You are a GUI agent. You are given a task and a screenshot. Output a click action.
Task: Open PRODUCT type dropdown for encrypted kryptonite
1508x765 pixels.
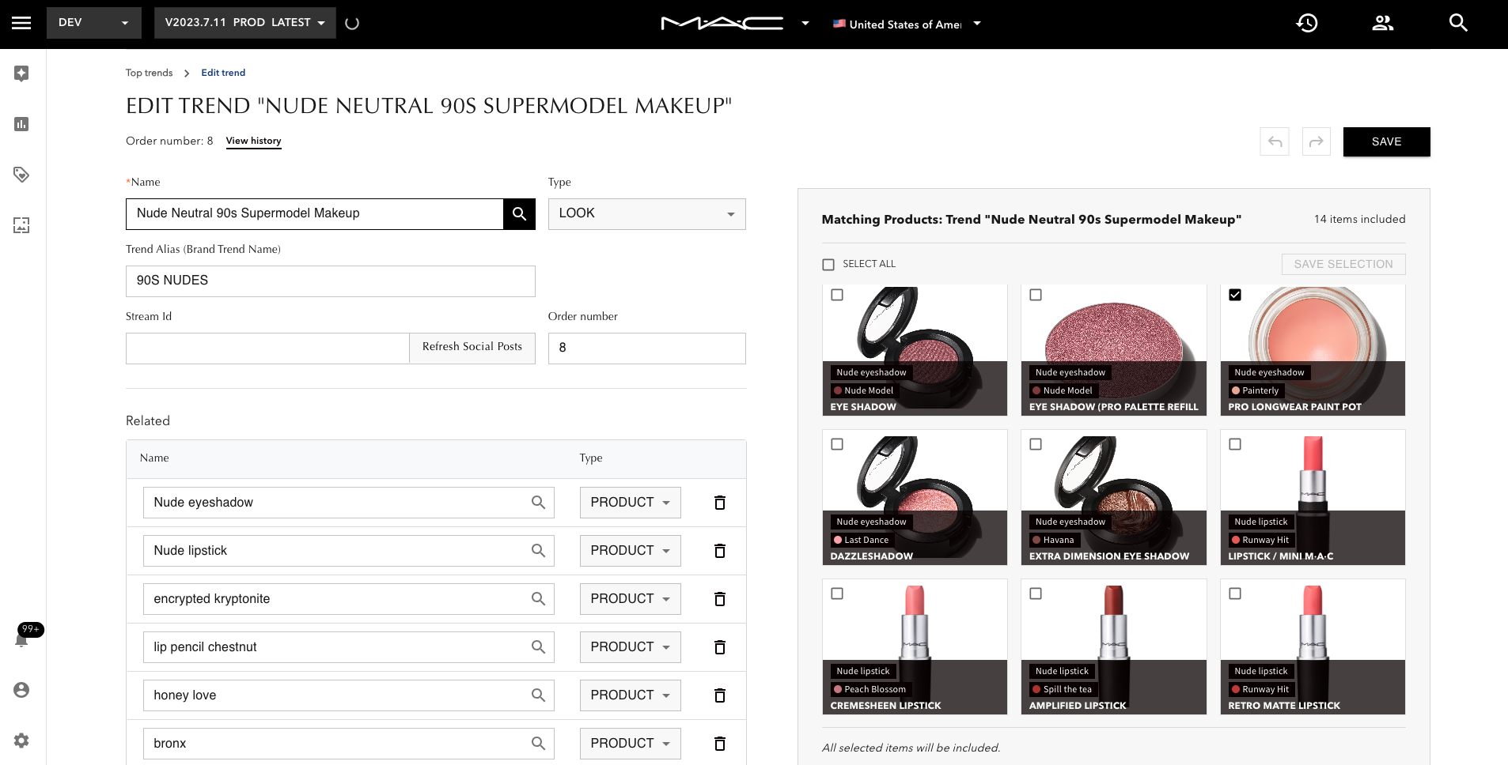631,599
